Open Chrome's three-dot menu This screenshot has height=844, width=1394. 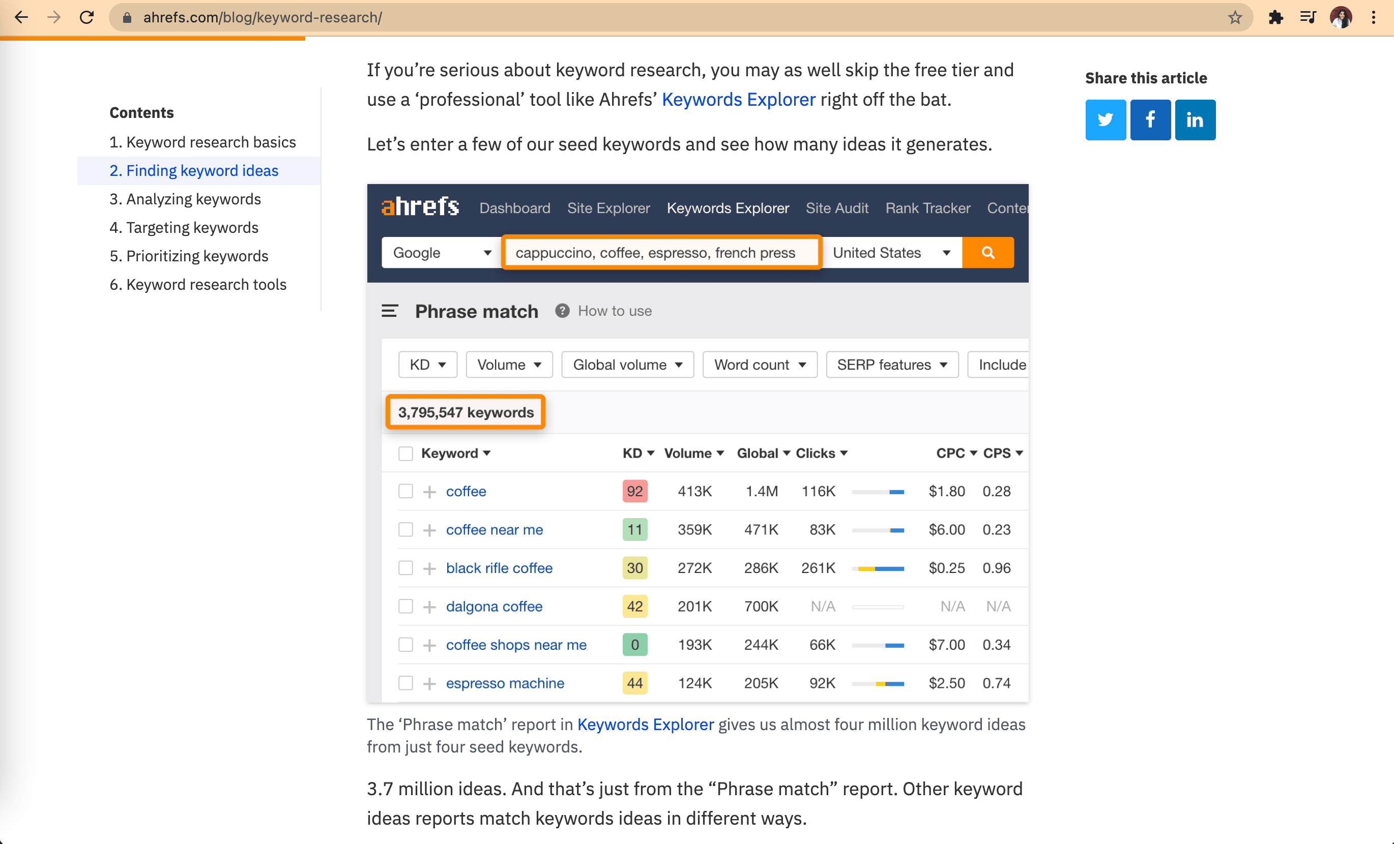(1374, 17)
